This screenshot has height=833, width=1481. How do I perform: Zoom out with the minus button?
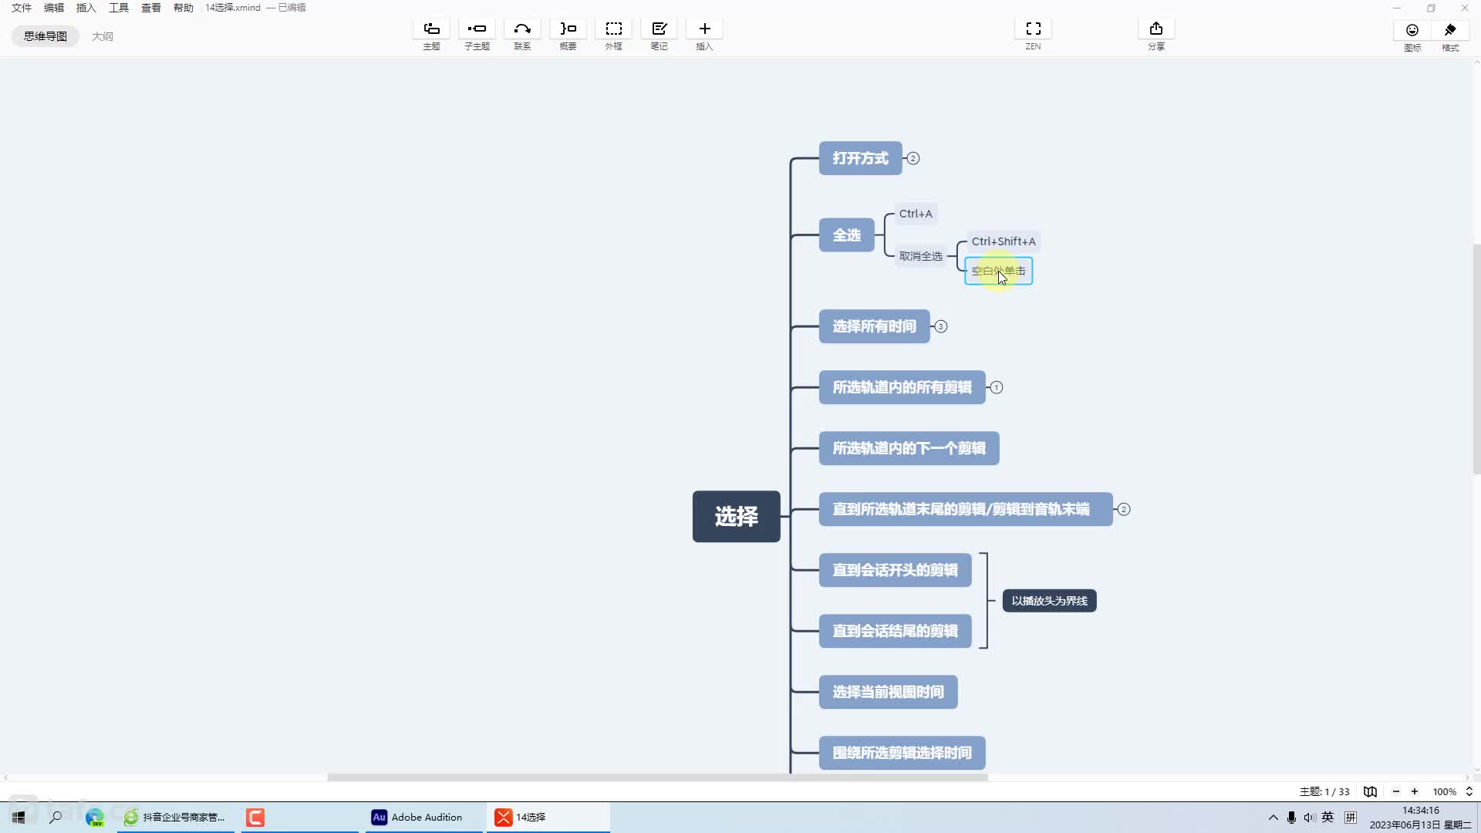coord(1395,791)
